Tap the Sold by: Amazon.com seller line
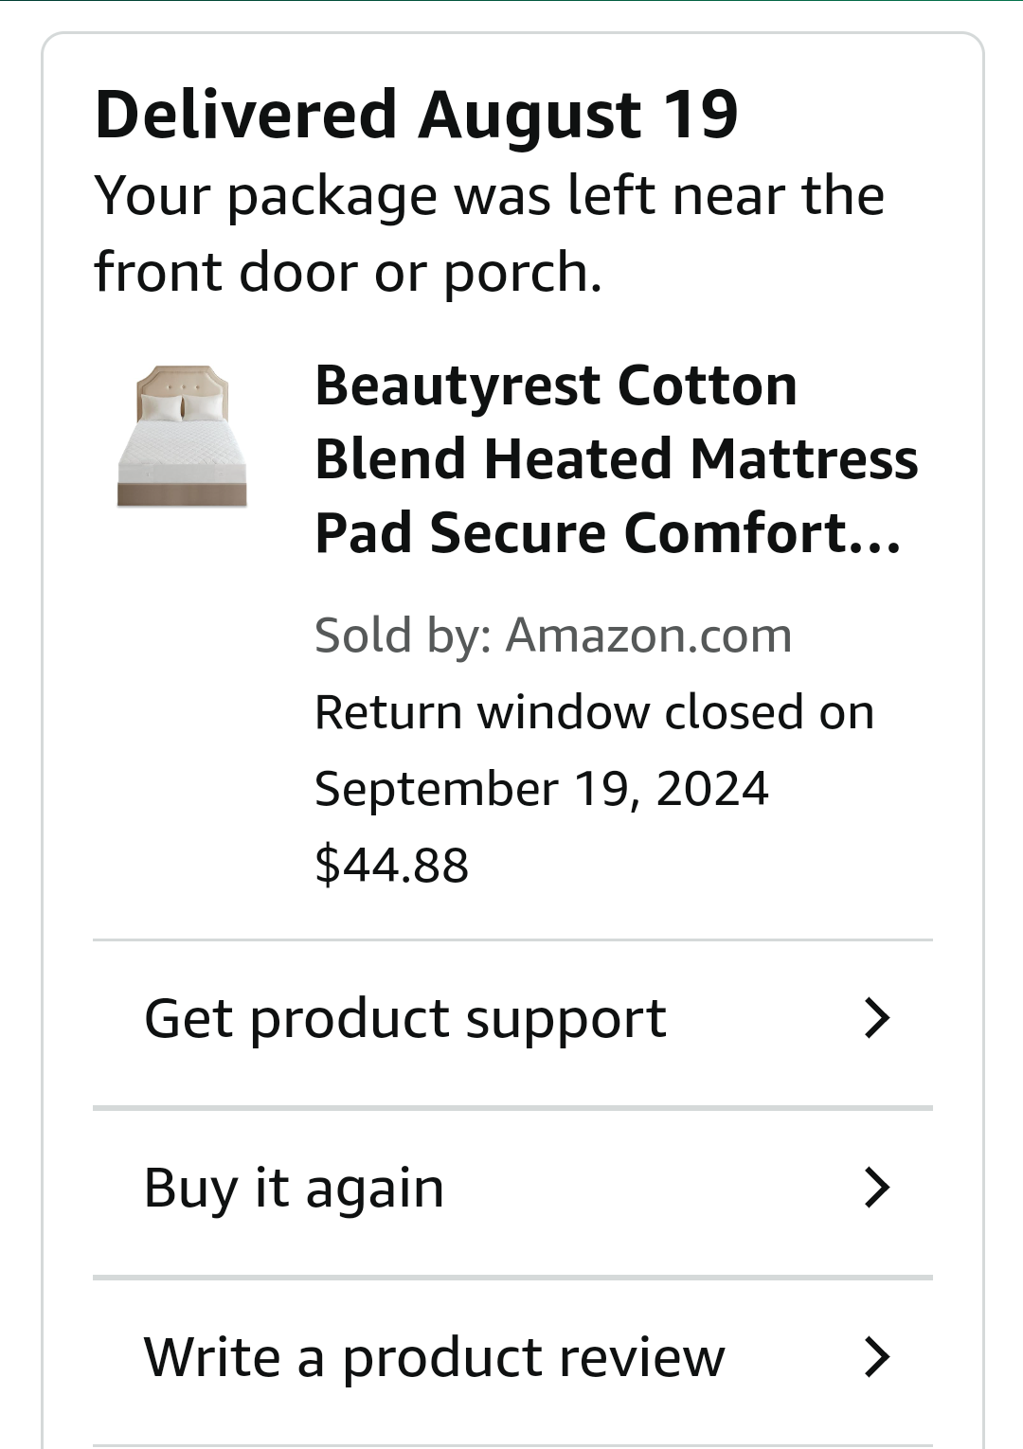 coord(553,635)
